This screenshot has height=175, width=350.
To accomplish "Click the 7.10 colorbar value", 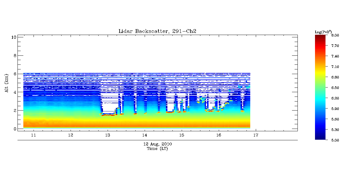I will [335, 67].
